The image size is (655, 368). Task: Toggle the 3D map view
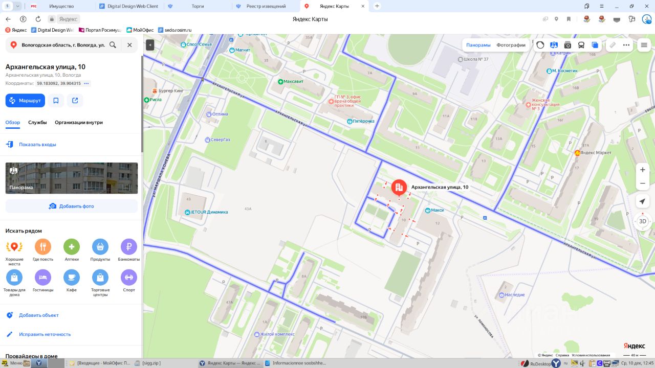tap(643, 221)
